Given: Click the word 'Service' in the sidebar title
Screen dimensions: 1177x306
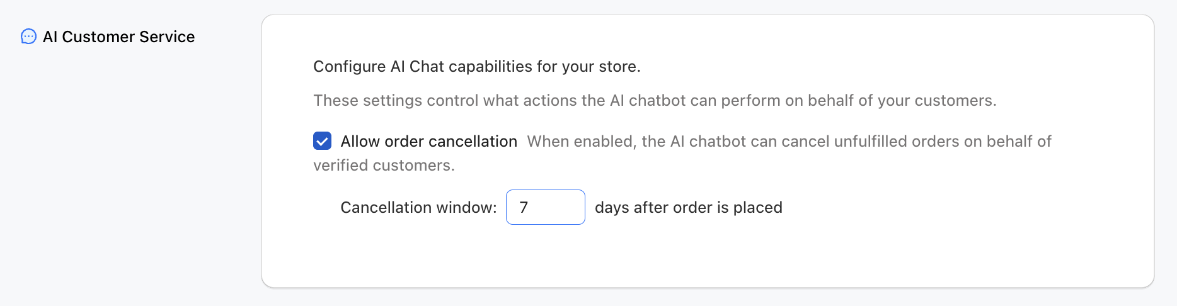Looking at the screenshot, I should [167, 37].
